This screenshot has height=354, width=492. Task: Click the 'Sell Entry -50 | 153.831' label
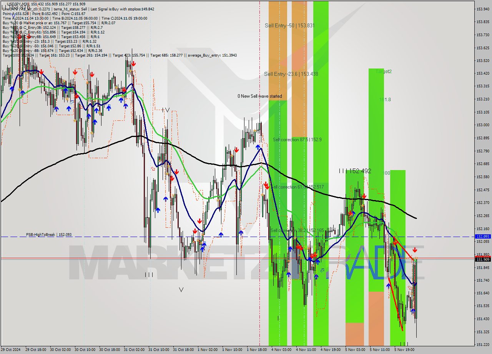tap(290, 25)
